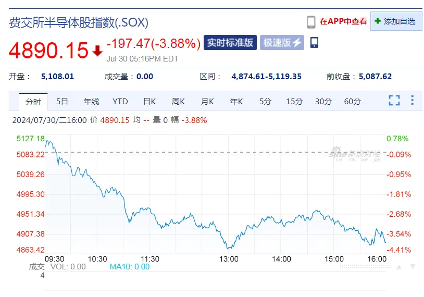Viewport: 424px width, 297px height.
Task: Switch to the 5日 chart tab
Action: [62, 102]
